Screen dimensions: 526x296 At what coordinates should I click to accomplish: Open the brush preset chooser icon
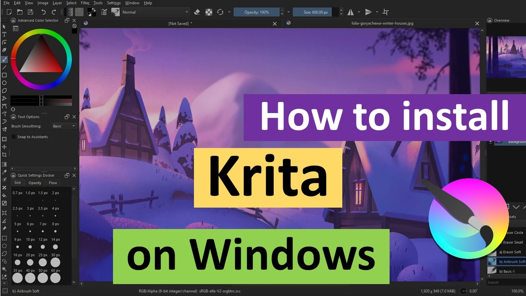(x=115, y=12)
